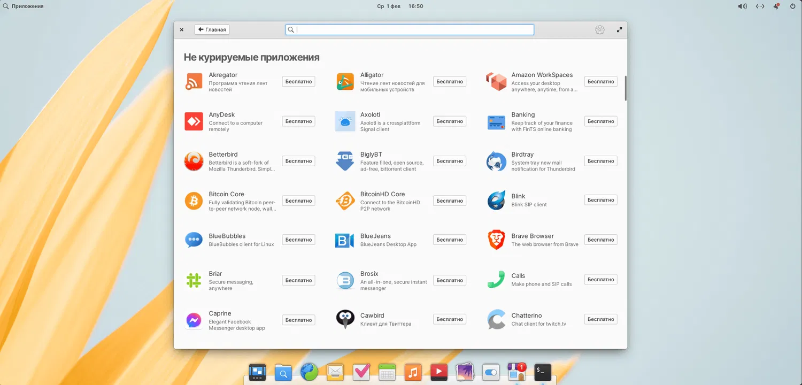Select the Axolotl app title
Image resolution: width=802 pixels, height=385 pixels.
pos(371,115)
